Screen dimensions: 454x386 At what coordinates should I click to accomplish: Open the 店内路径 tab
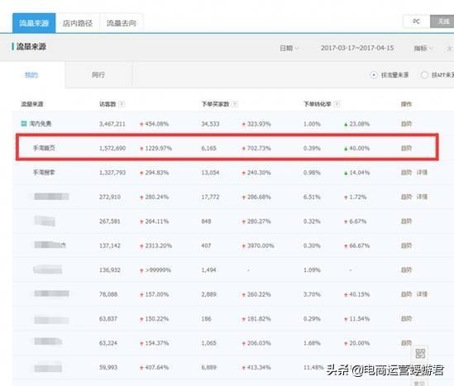(x=78, y=23)
